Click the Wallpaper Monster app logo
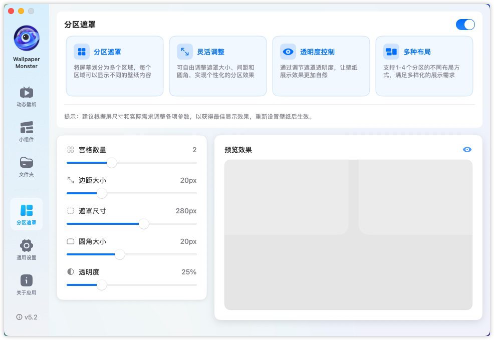Image resolution: width=494 pixels, height=340 pixels. click(27, 38)
